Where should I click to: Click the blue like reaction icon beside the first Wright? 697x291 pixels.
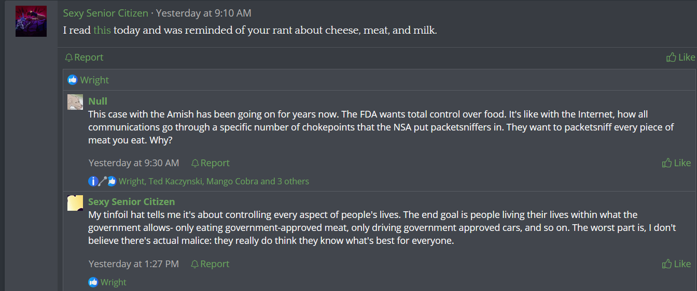click(73, 80)
